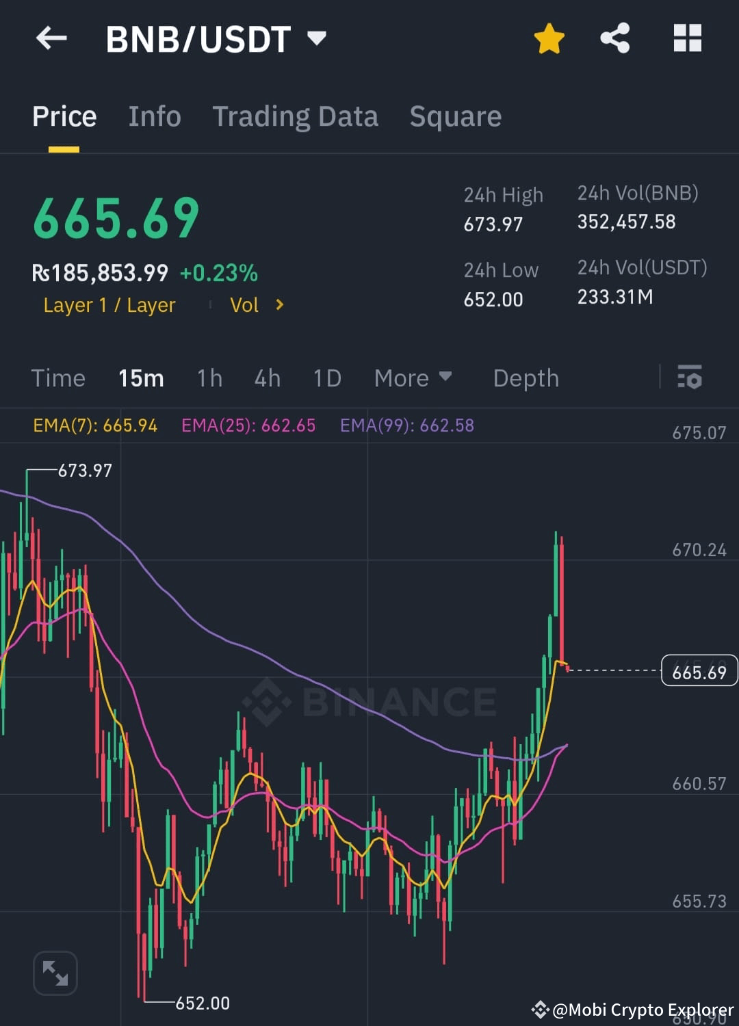Tap the 665.69 current price marker

click(698, 671)
